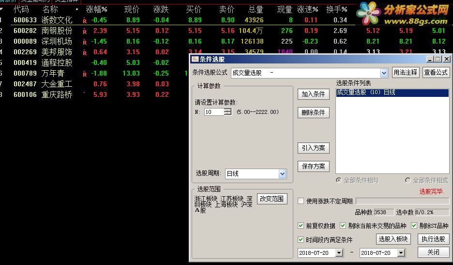Toggle 剔除当前未交易的品种 checkbox
The image size is (453, 265).
[343, 226]
